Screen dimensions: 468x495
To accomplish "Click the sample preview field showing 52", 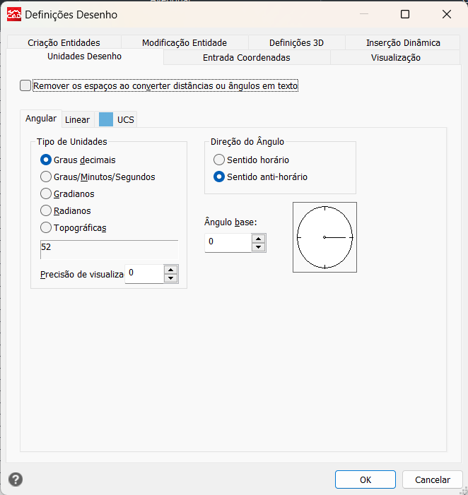I will [x=109, y=249].
